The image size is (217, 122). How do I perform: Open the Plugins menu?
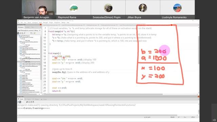click(51, 23)
